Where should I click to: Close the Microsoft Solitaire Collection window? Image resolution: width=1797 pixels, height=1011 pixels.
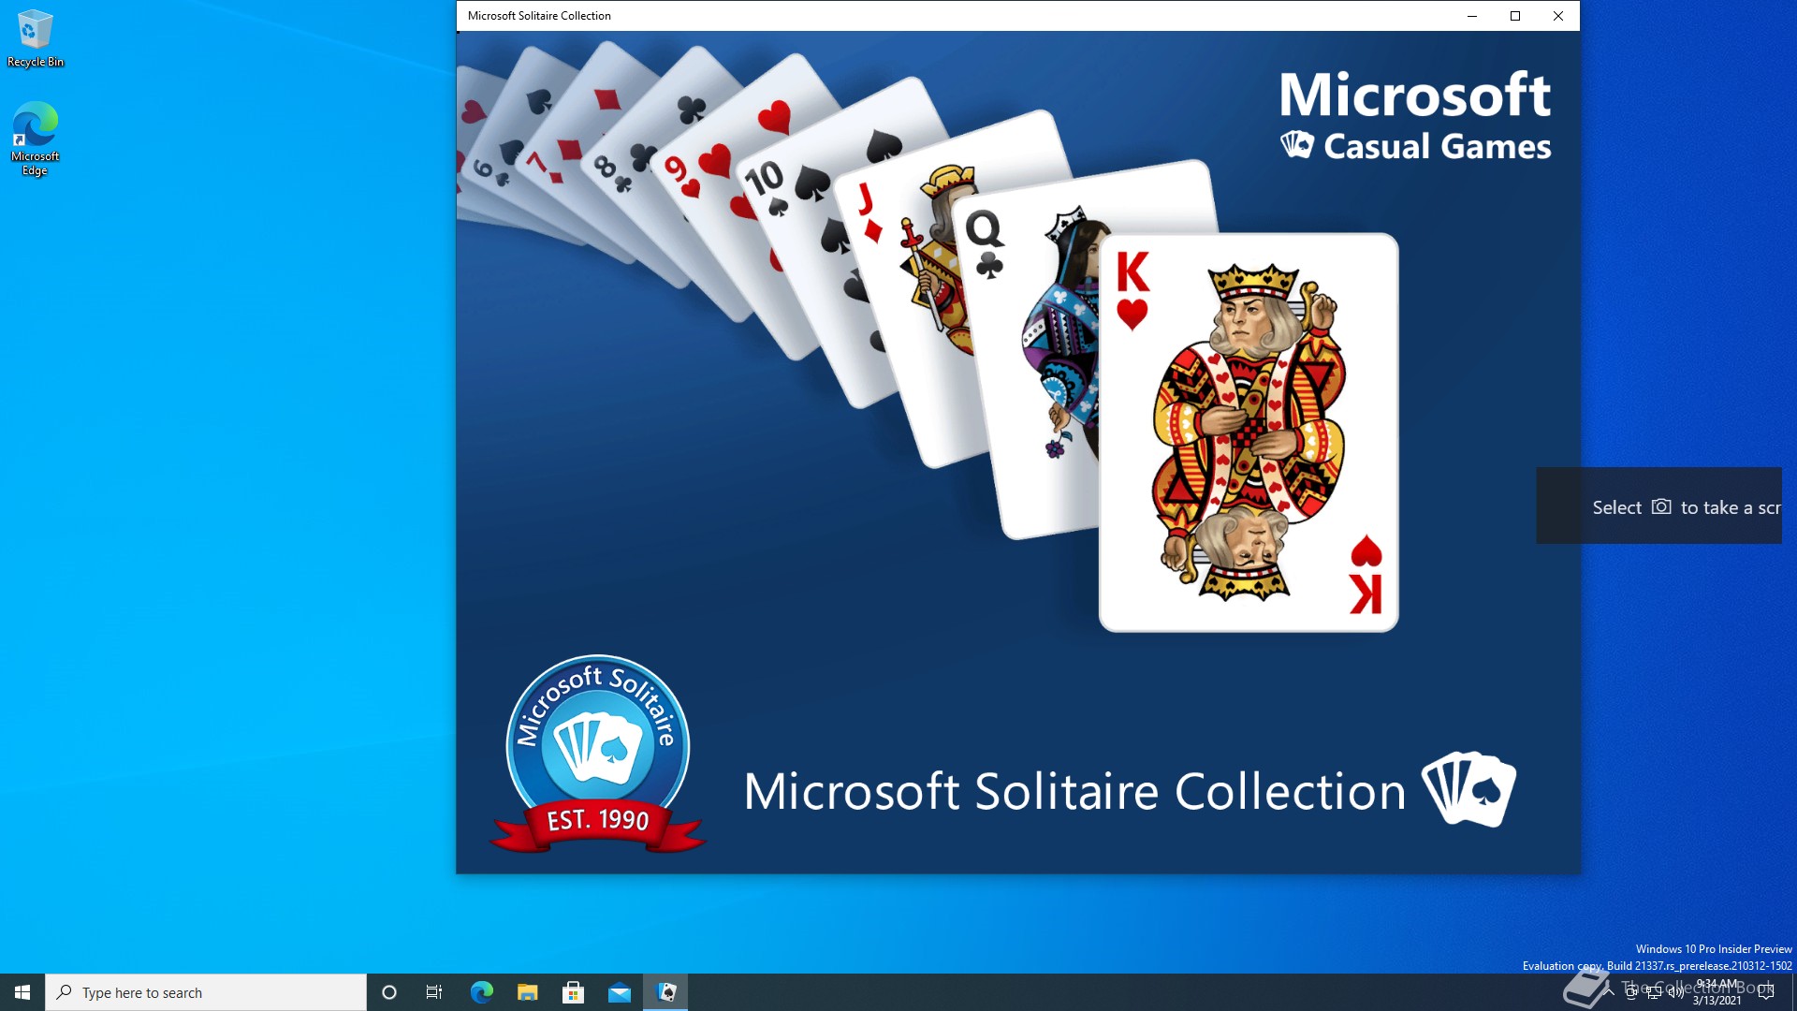1558,16
